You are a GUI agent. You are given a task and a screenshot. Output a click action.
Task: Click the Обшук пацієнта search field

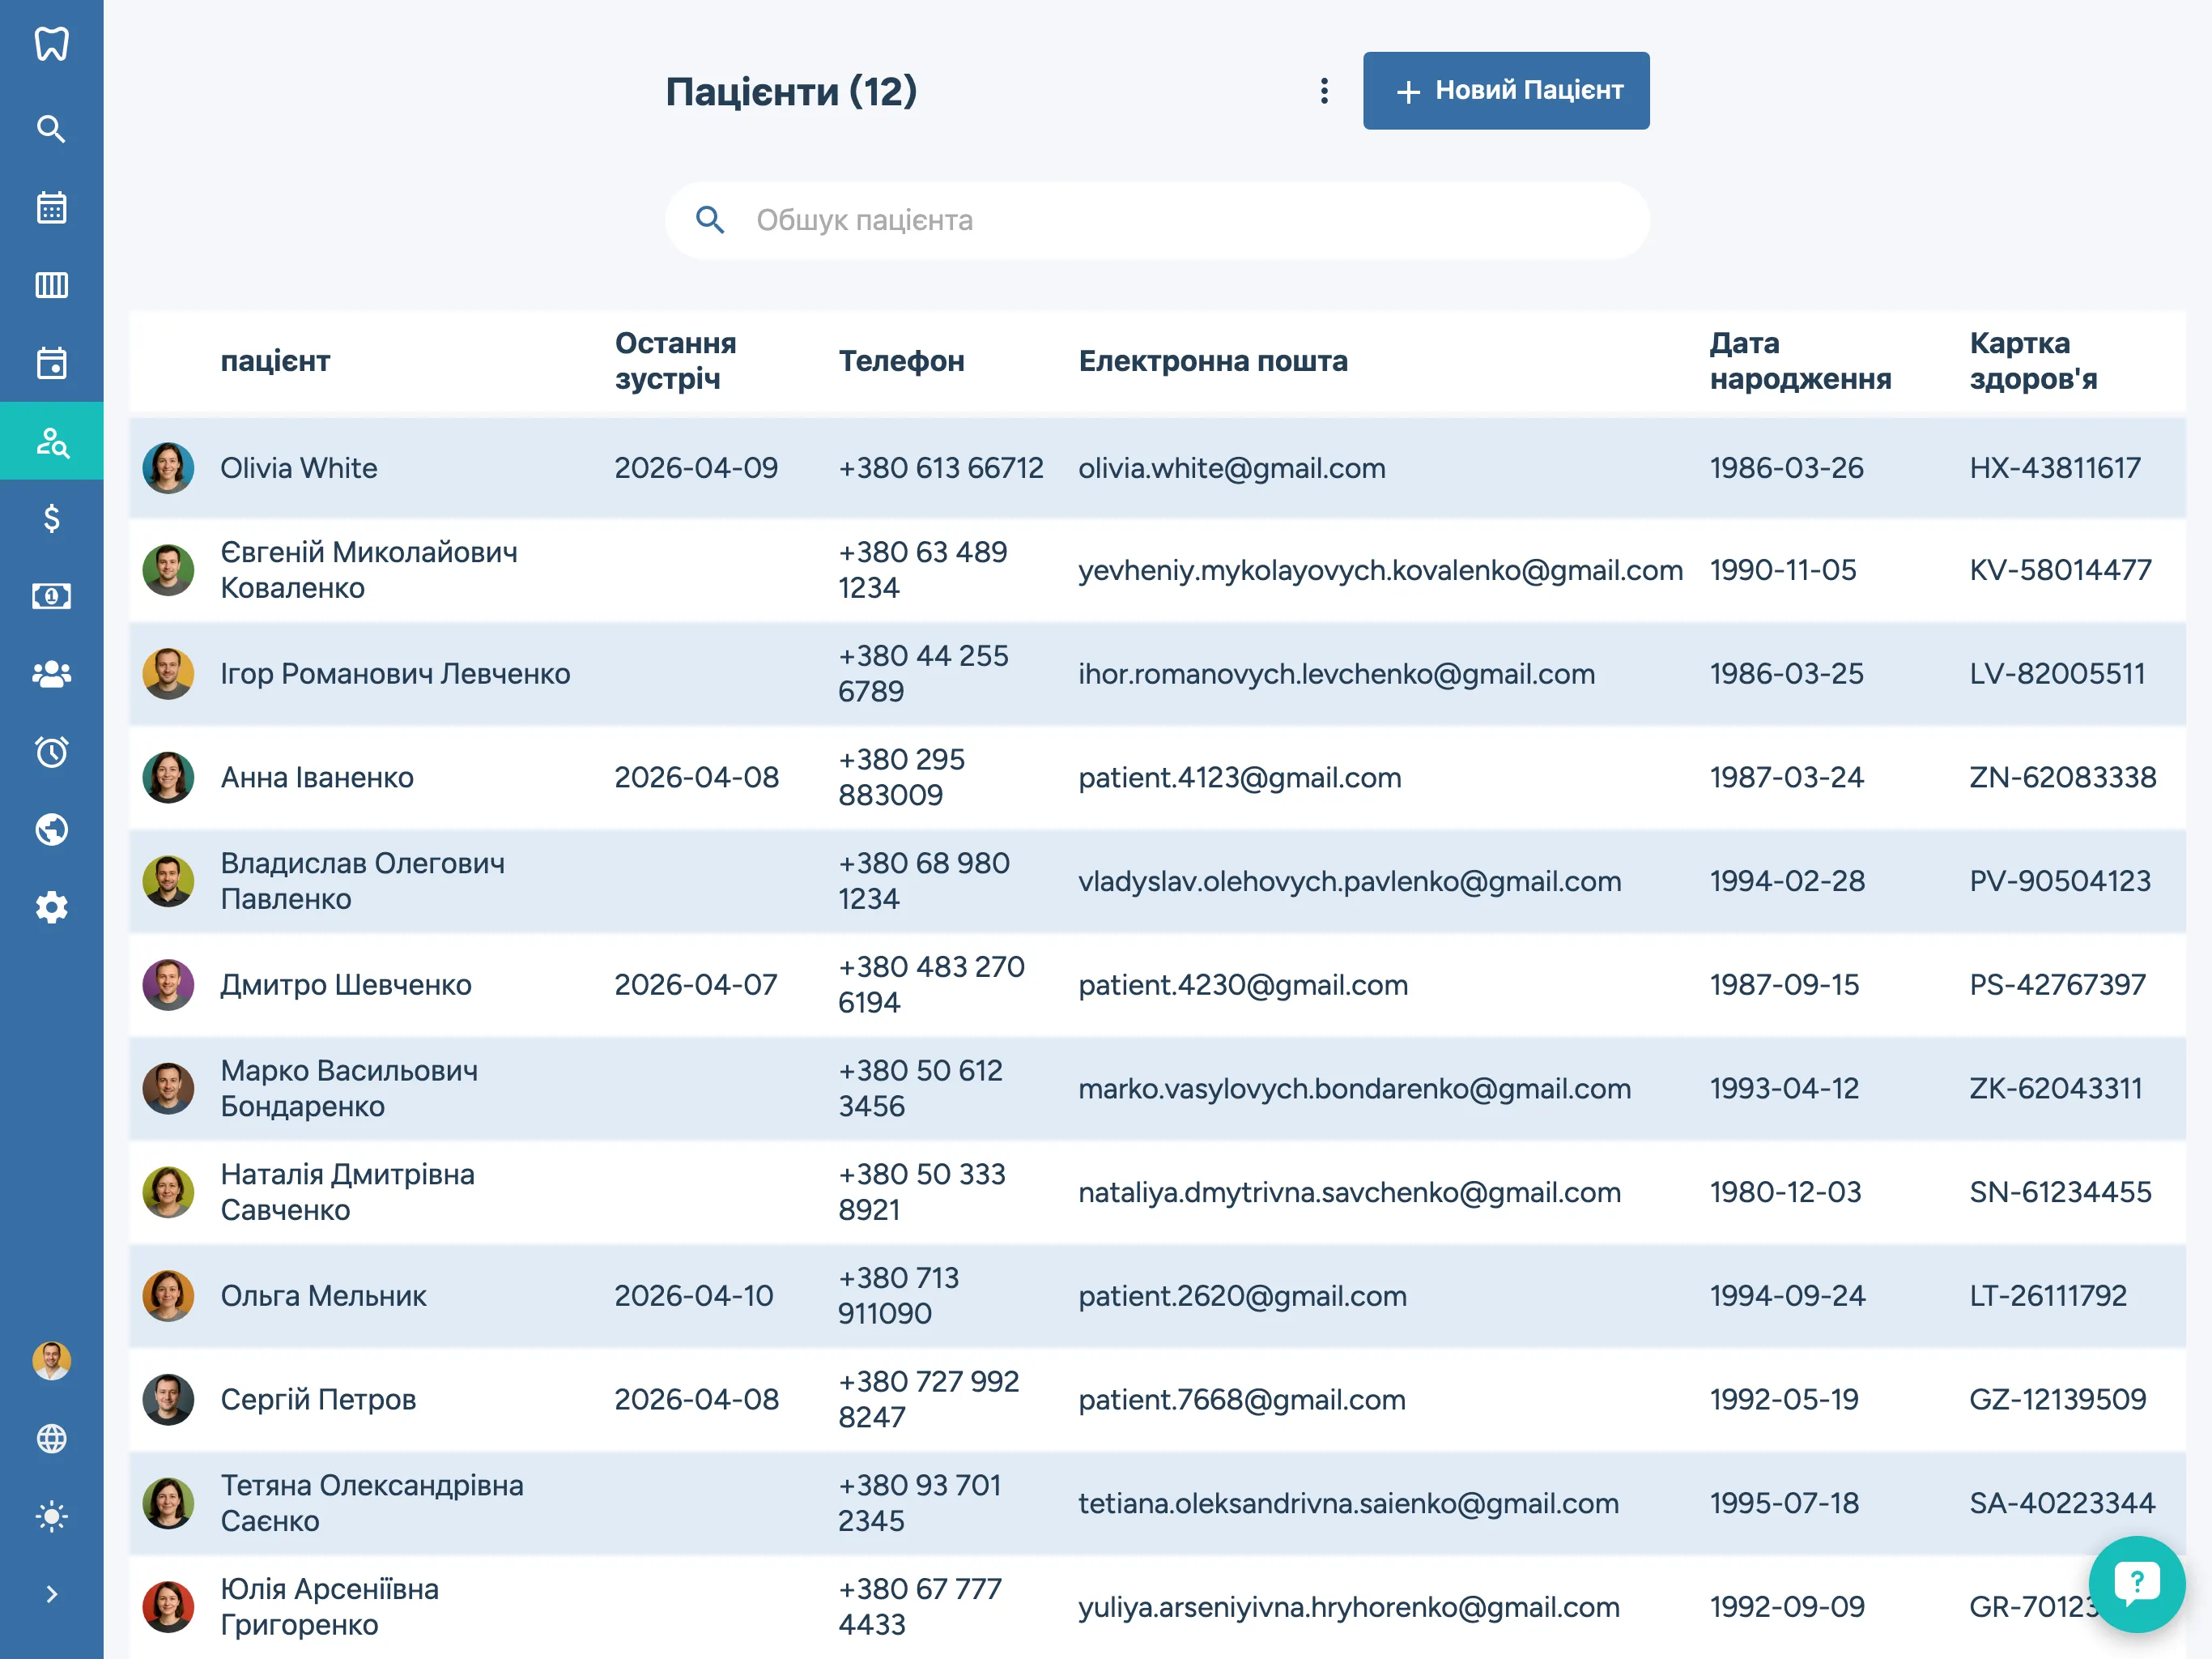tap(1157, 220)
